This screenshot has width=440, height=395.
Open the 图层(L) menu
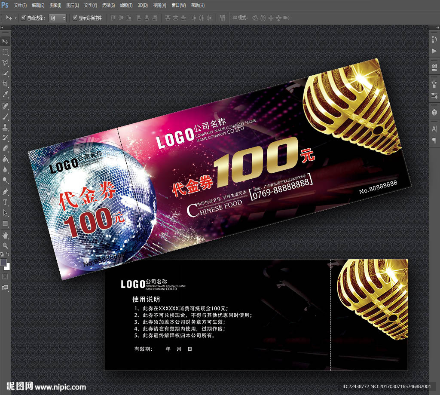click(x=72, y=5)
